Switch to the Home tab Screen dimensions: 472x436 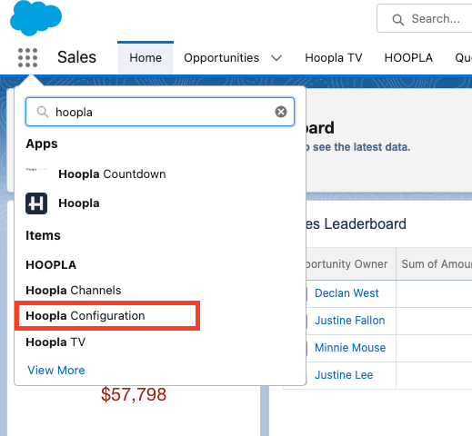tap(146, 57)
